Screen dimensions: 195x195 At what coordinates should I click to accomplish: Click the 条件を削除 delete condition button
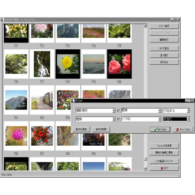coord(101,129)
